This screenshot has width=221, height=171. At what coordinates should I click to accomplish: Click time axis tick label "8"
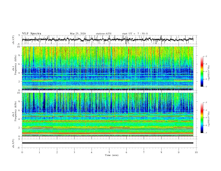(x=161, y=152)
